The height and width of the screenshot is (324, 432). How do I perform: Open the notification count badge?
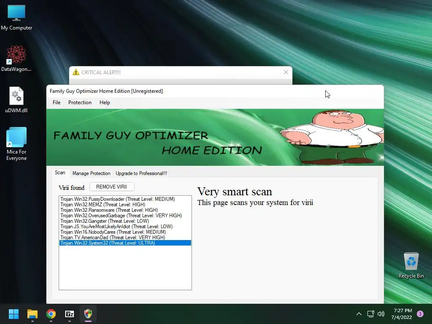pos(420,314)
